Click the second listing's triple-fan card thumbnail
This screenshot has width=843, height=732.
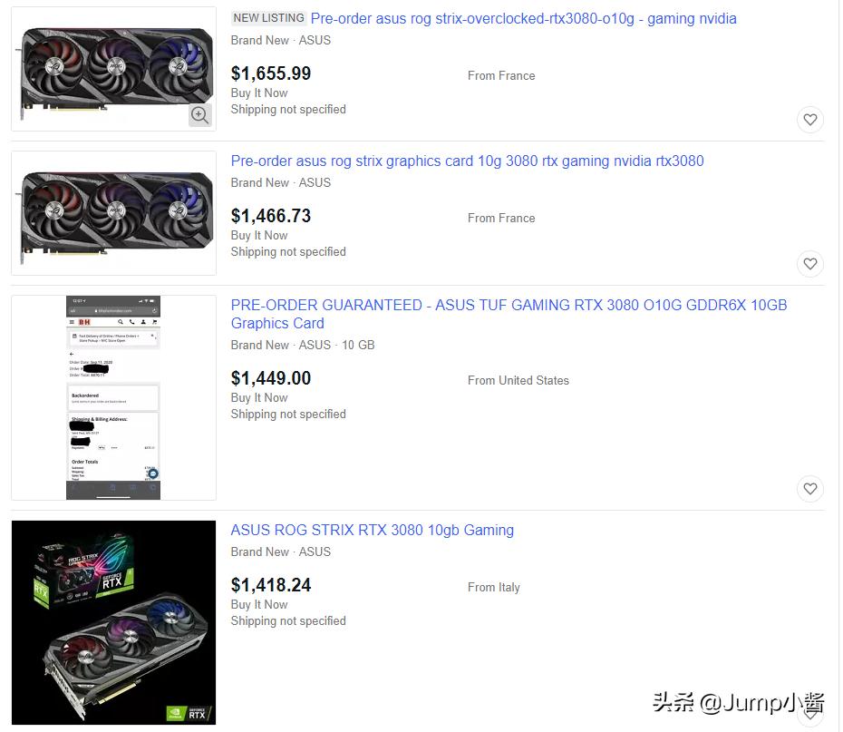pyautogui.click(x=113, y=212)
